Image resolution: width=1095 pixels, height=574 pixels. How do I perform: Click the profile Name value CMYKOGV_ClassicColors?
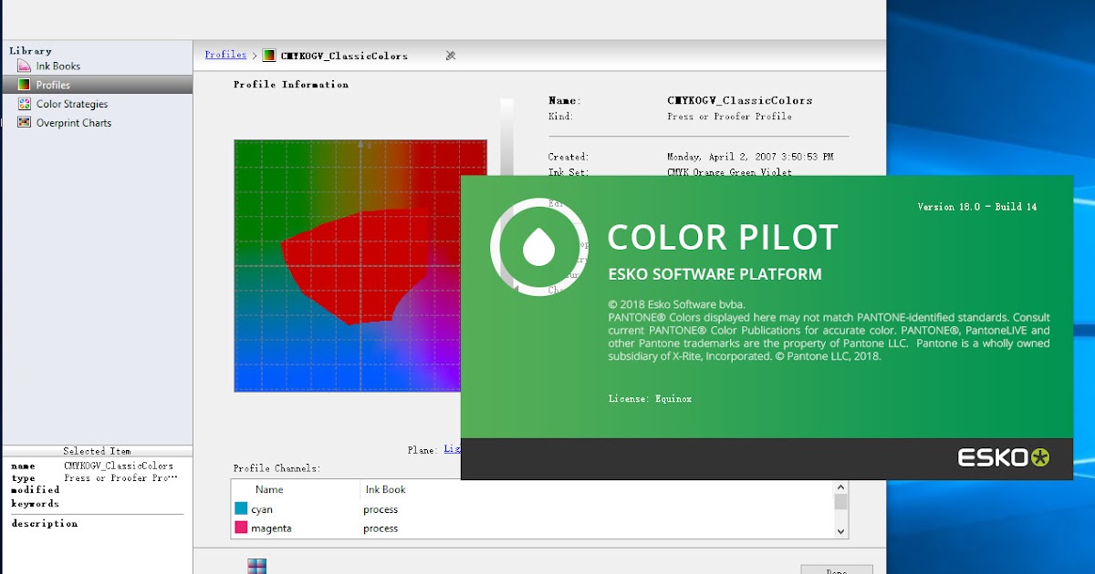pos(740,101)
